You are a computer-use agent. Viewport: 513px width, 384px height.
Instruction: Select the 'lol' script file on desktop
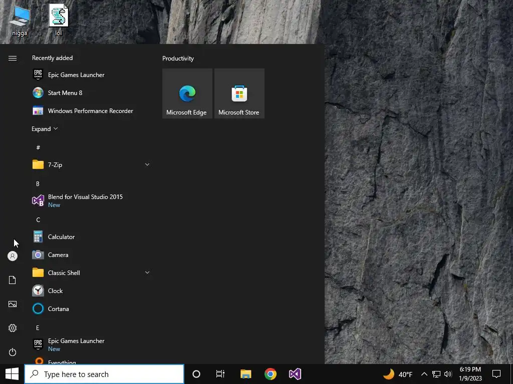59,19
